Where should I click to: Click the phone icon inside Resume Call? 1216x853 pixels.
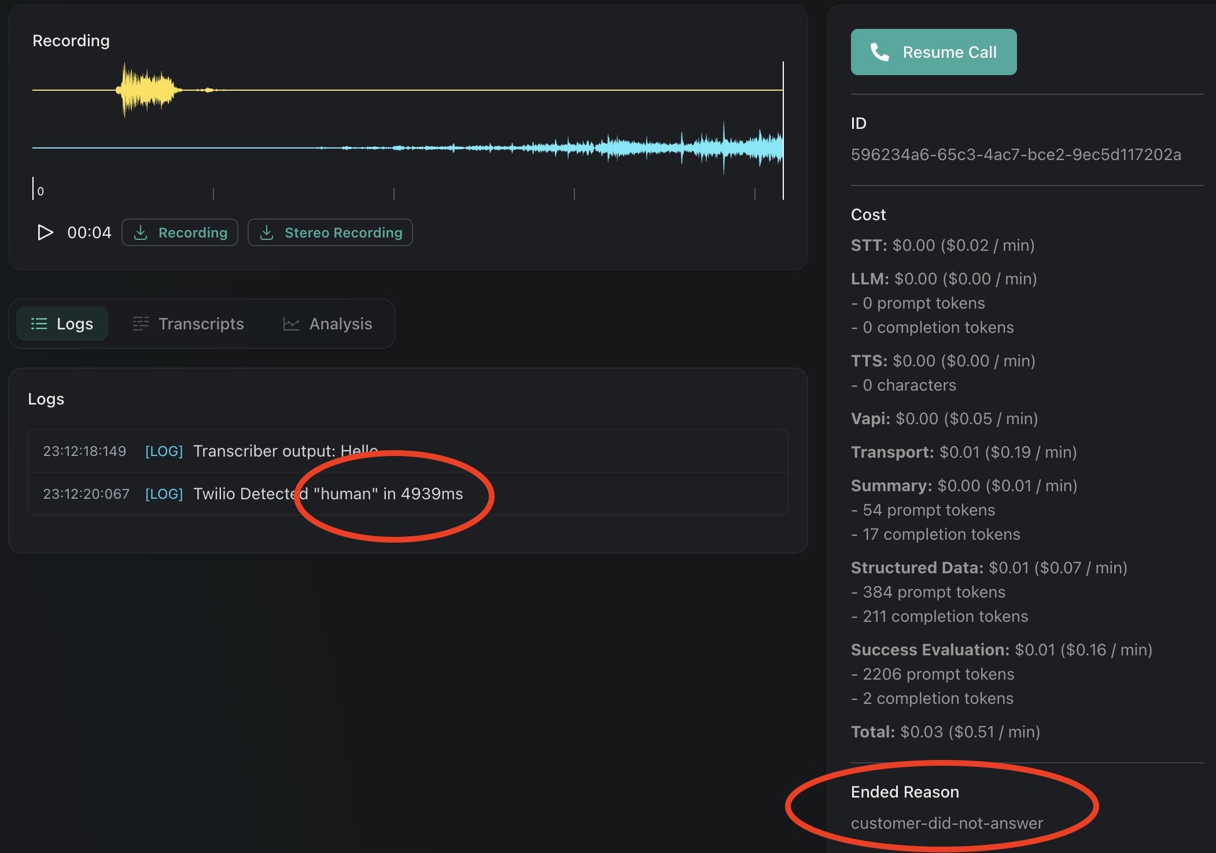tap(879, 52)
